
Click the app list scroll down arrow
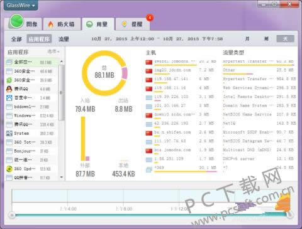point(62,178)
